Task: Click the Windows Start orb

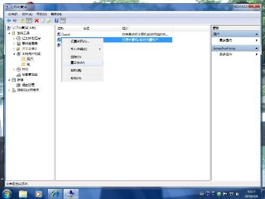Action: (7, 194)
